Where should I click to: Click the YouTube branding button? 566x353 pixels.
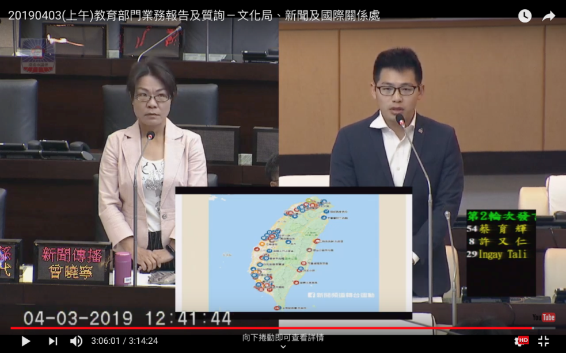[x=544, y=317]
